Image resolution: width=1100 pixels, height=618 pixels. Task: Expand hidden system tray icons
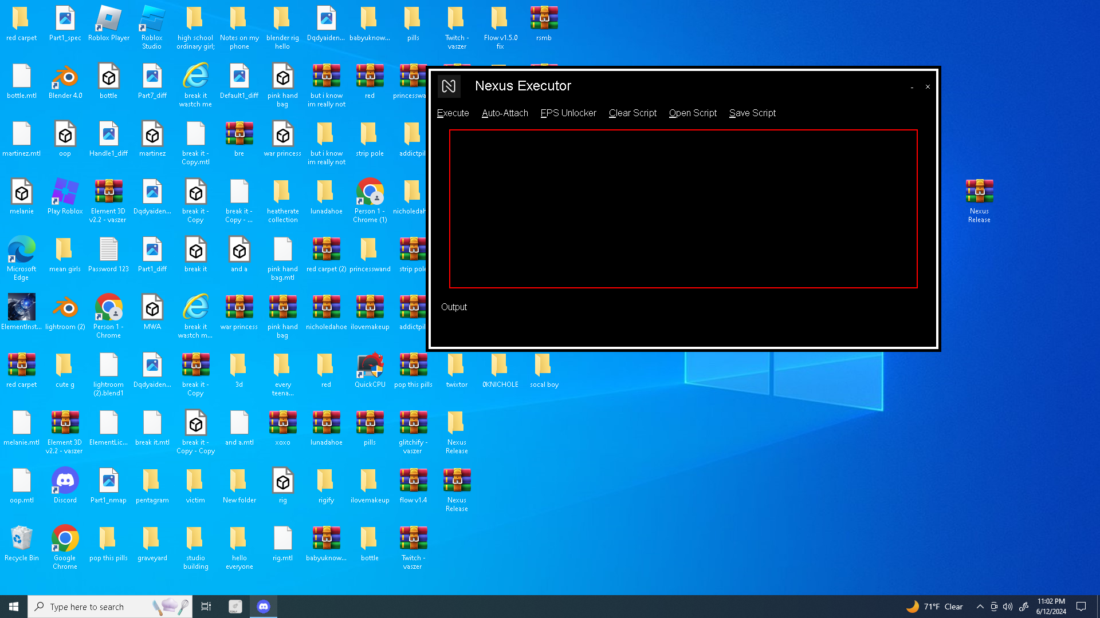(980, 607)
